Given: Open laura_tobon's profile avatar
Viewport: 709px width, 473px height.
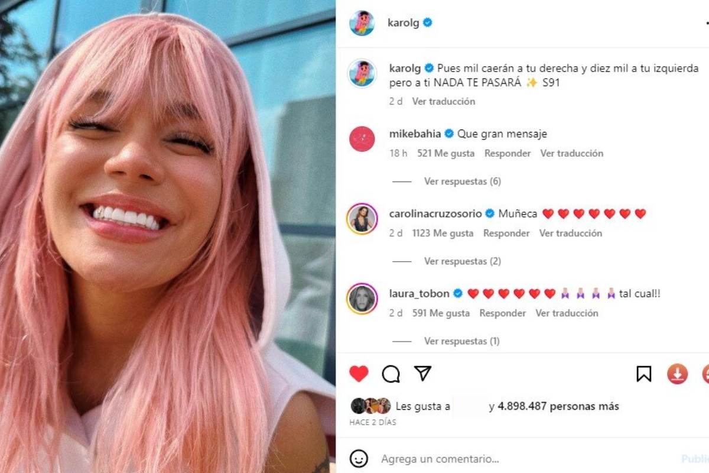Looking at the screenshot, I should pyautogui.click(x=362, y=299).
